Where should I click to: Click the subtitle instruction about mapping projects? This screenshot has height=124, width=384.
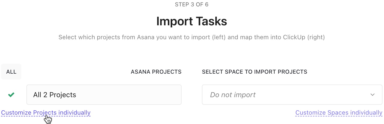[x=192, y=37]
